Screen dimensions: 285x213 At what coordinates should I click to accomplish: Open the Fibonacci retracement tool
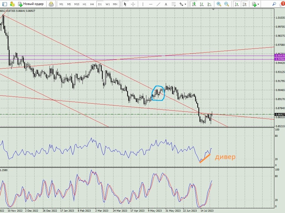tap(173, 4)
